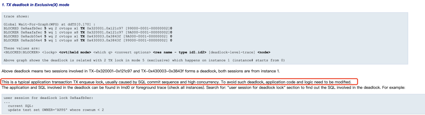Click the first BLOCKED 0x8aafb0ec row

88,28
